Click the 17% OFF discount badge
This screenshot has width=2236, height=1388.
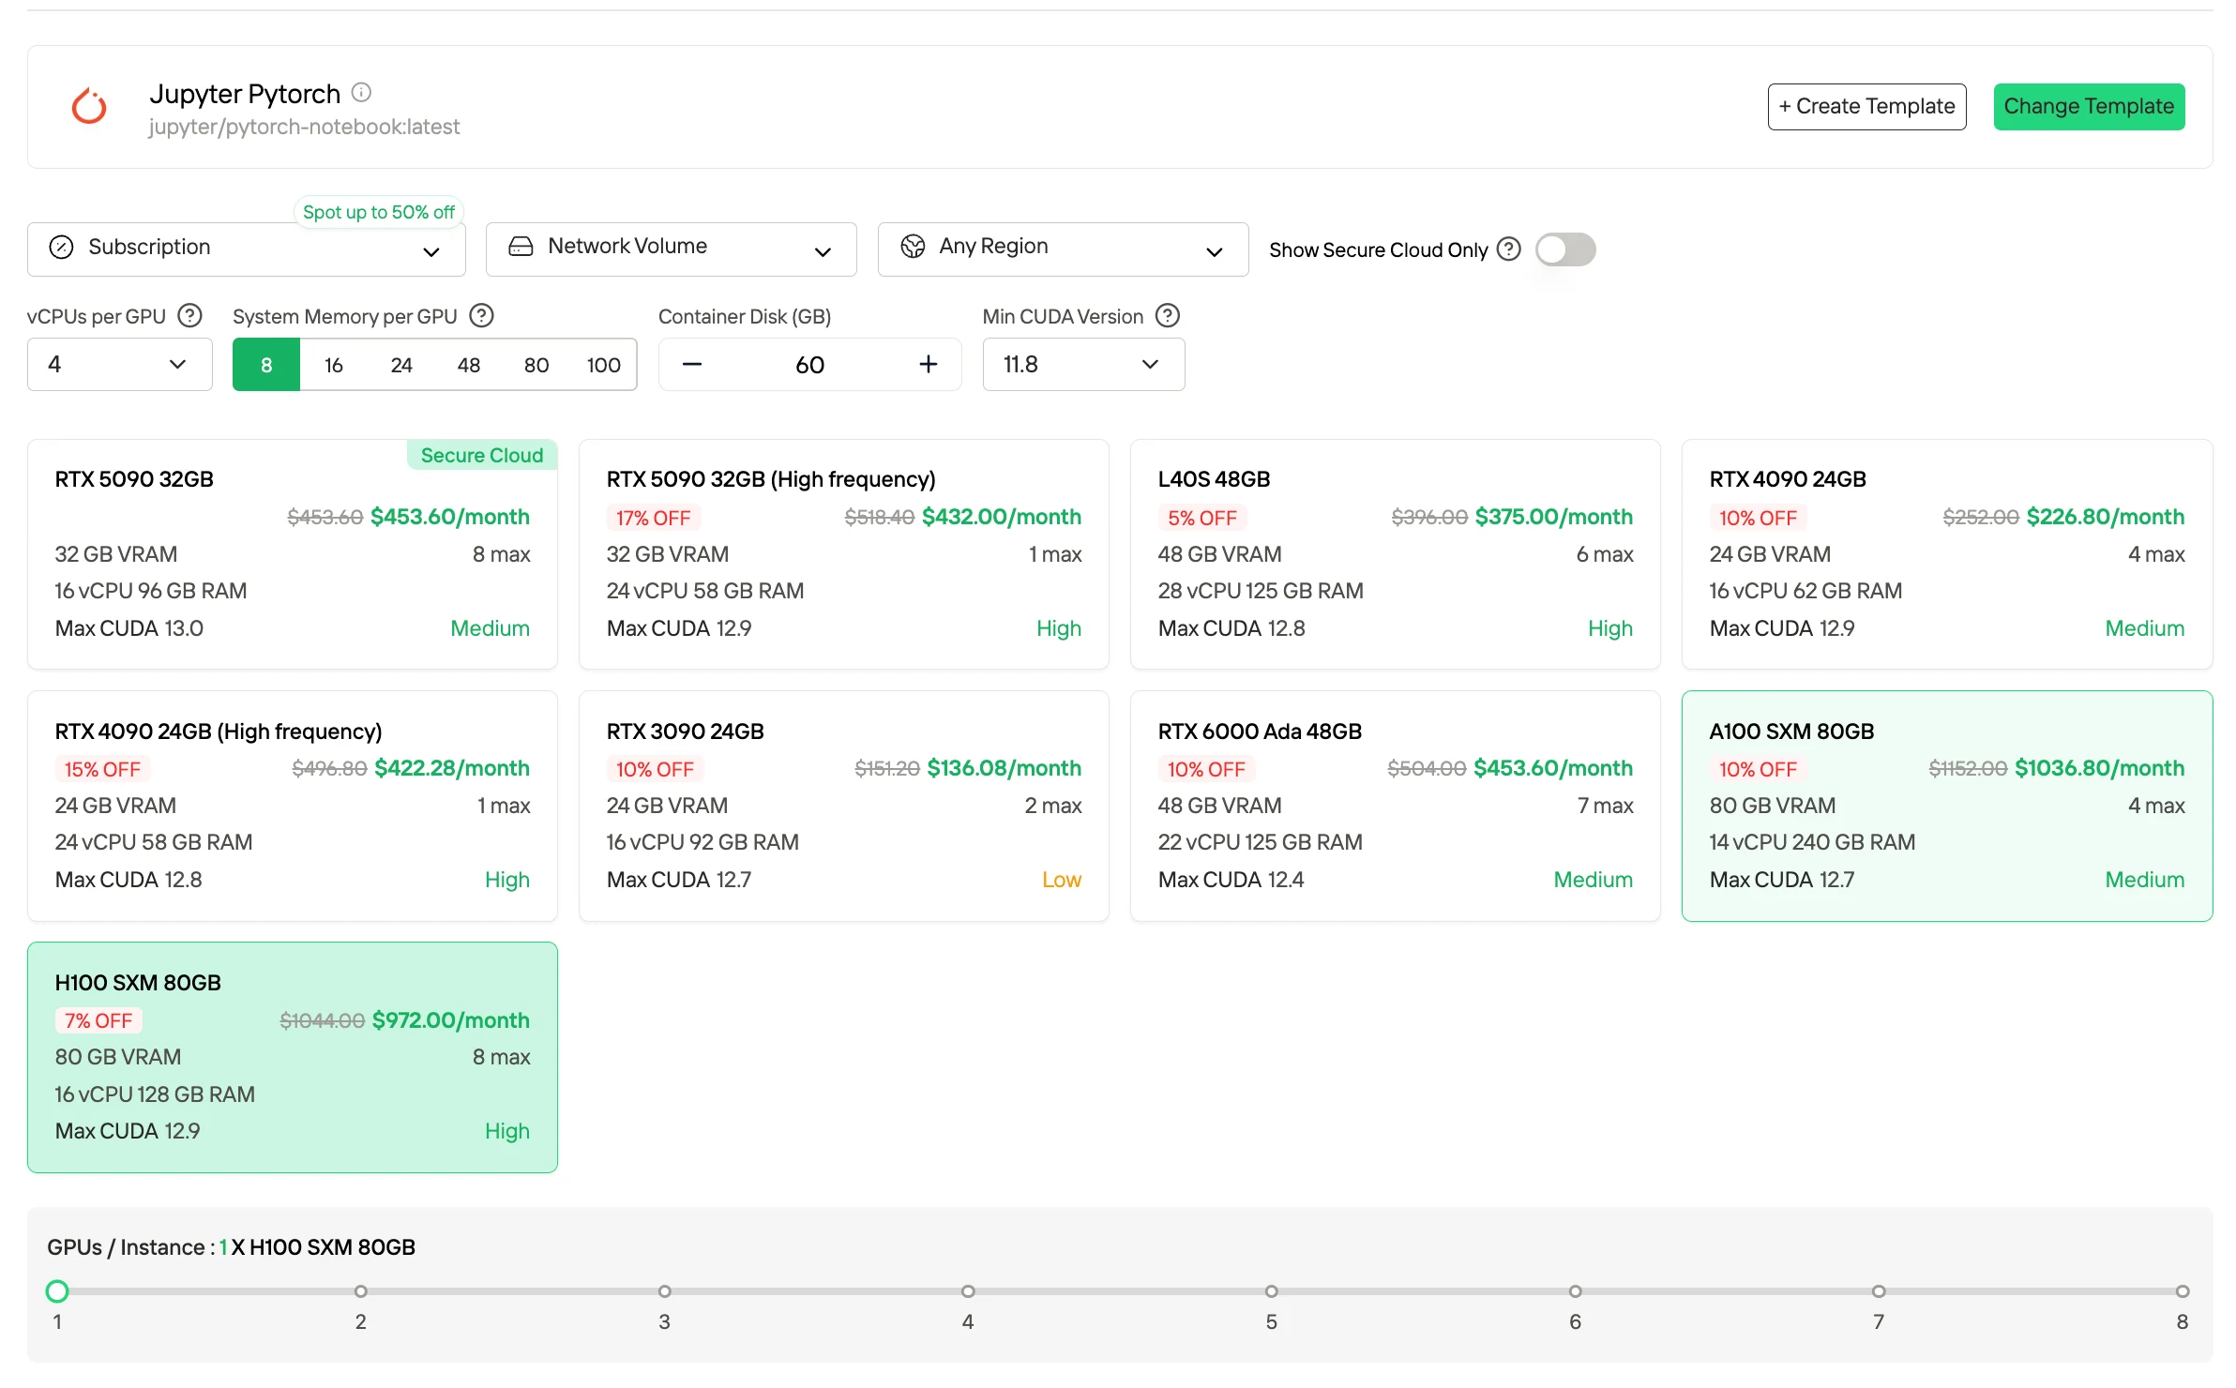[x=654, y=518]
